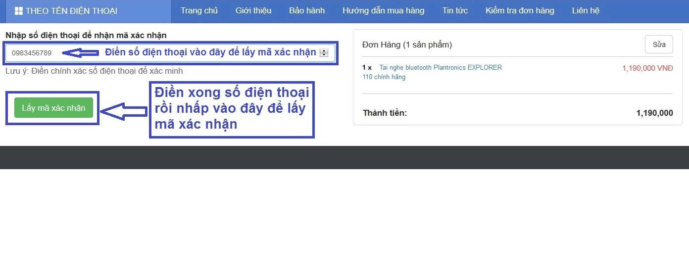
Task: Click the green Lấy mã xác nhận button
Action: point(53,108)
